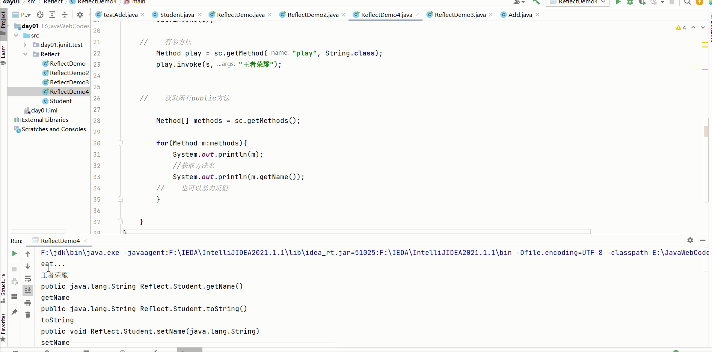Image resolution: width=712 pixels, height=352 pixels.
Task: Collapse the Reflect package
Action: tap(25, 54)
